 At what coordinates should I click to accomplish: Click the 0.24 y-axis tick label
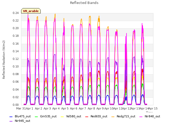pyautogui.click(x=16, y=13)
